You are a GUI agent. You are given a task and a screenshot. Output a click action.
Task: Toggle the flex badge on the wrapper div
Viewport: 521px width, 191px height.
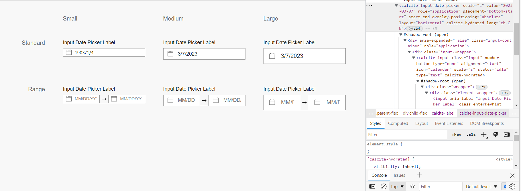click(482, 87)
